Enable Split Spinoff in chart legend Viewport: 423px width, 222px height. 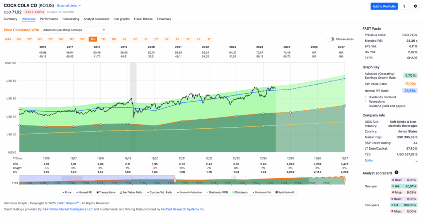coord(285,192)
